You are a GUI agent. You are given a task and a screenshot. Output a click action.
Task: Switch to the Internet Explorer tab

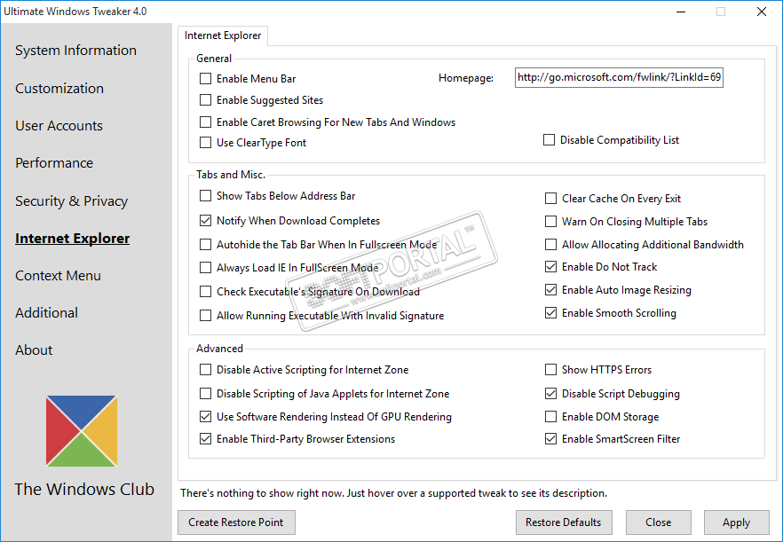pos(223,36)
